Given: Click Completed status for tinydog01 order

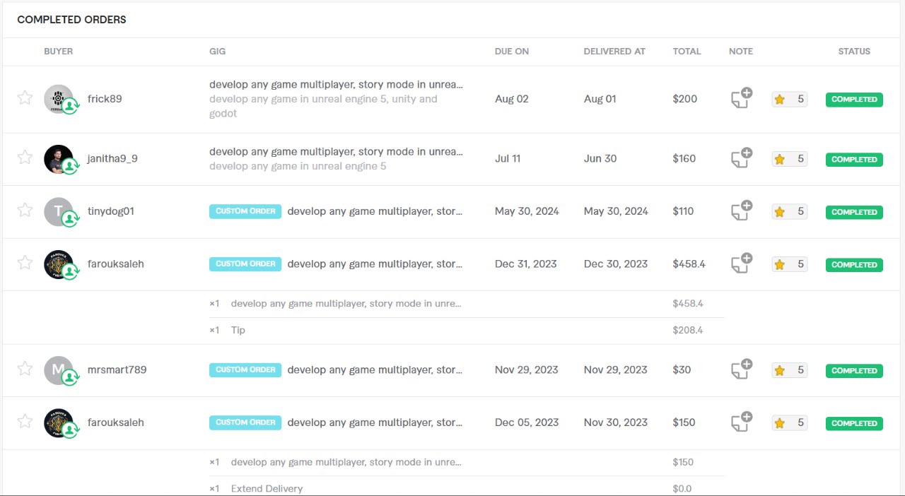Looking at the screenshot, I should [x=854, y=211].
